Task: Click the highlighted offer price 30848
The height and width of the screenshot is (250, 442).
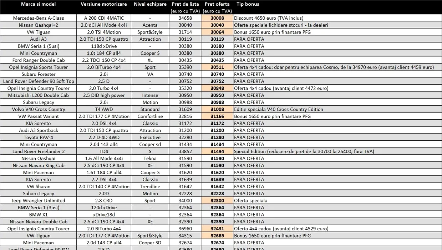Action: [x=217, y=88]
